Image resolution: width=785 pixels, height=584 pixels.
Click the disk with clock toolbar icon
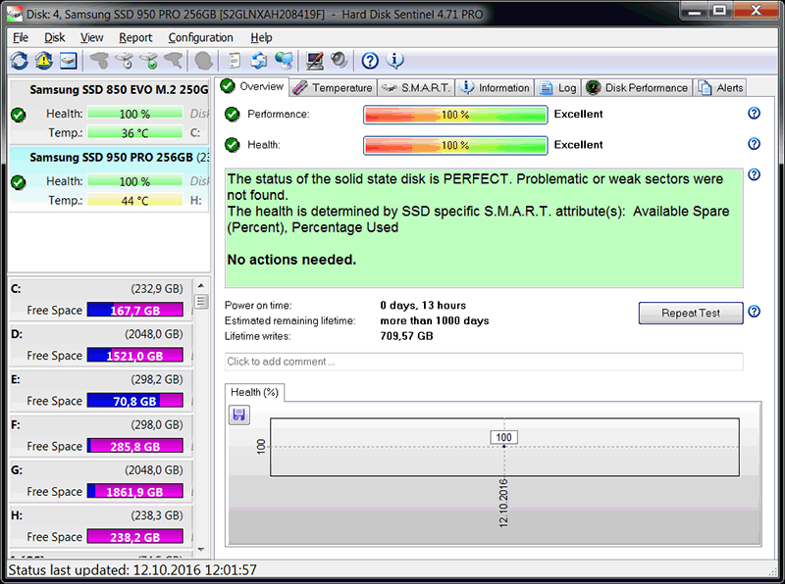tap(125, 61)
